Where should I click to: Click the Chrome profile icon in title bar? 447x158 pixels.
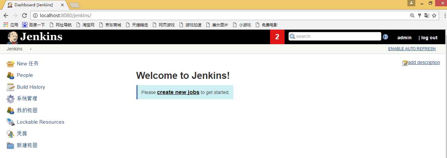click(x=411, y=3)
